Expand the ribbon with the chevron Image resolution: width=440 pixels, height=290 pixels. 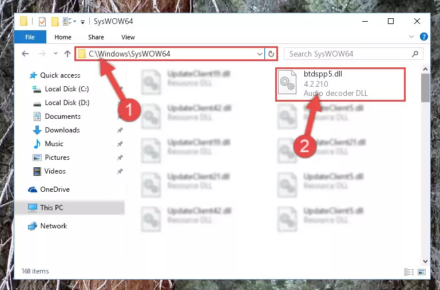411,37
